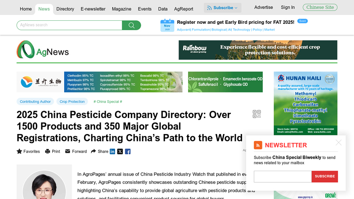Viewport: 354px width, 199px height.
Task: Share article on Facebook
Action: 128,151
